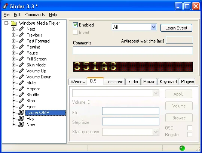This screenshot has width=202, height=153.
Task: Click the Step Size text field
Action: coord(131,121)
